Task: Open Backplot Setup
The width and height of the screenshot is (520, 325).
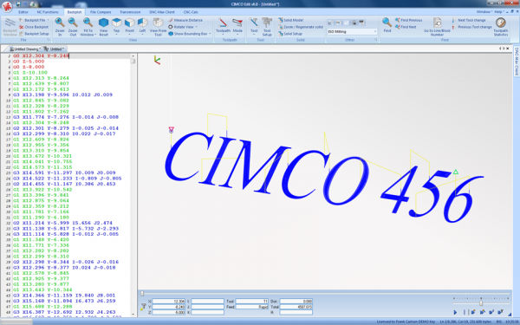Action: (x=34, y=34)
